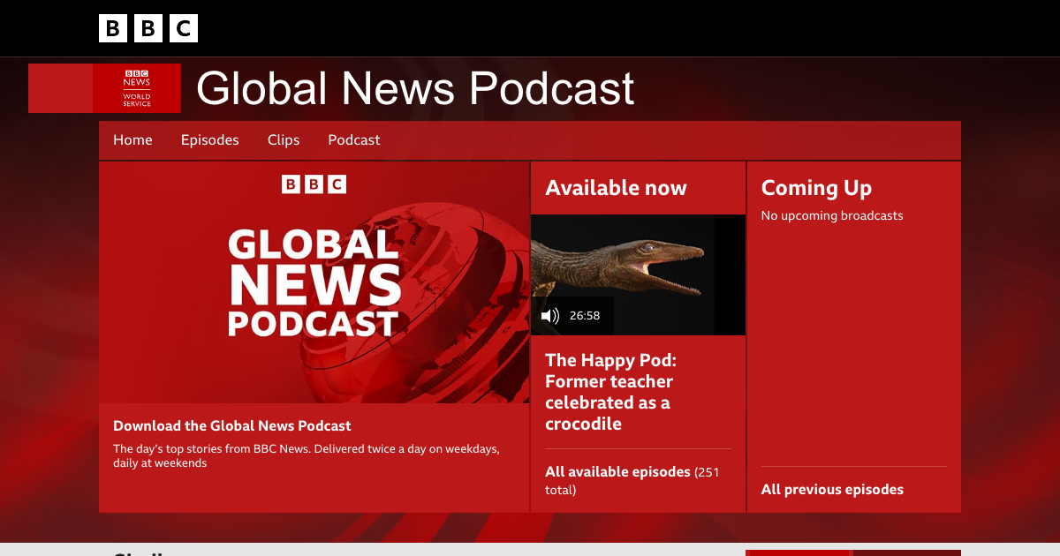Open 'The Happy Pod: Former teacher celebrated as a crocodile'

[609, 392]
